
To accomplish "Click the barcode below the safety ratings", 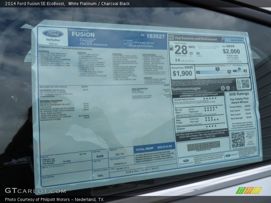I will [203, 148].
